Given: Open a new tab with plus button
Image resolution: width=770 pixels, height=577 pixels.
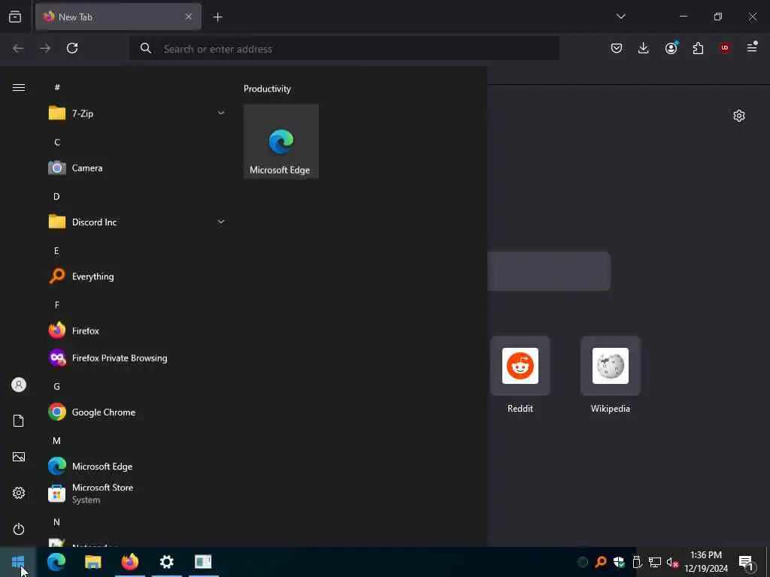Looking at the screenshot, I should point(217,17).
